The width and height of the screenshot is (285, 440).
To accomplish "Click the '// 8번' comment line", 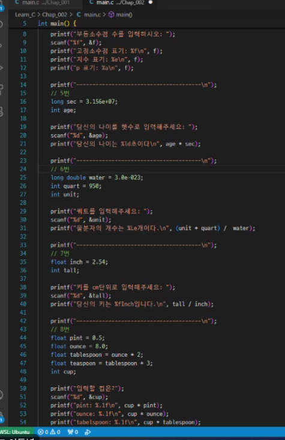I will pyautogui.click(x=60, y=329).
